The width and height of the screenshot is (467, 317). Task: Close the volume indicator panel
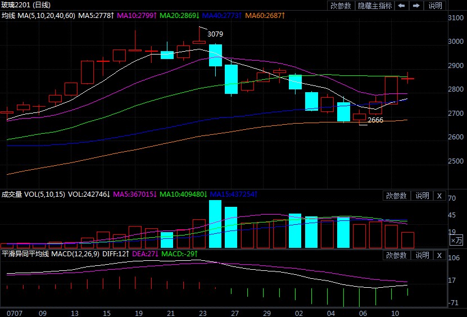[439, 196]
